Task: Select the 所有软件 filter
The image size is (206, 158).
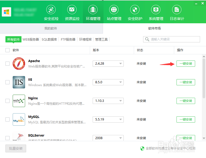Action: (x=13, y=39)
